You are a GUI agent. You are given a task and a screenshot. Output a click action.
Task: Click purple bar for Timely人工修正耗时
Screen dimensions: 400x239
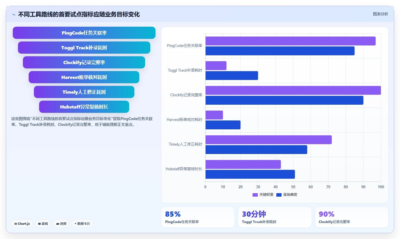coord(269,140)
